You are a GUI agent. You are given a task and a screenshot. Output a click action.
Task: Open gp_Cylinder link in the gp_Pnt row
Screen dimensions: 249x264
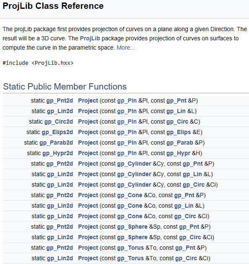coord(134,164)
